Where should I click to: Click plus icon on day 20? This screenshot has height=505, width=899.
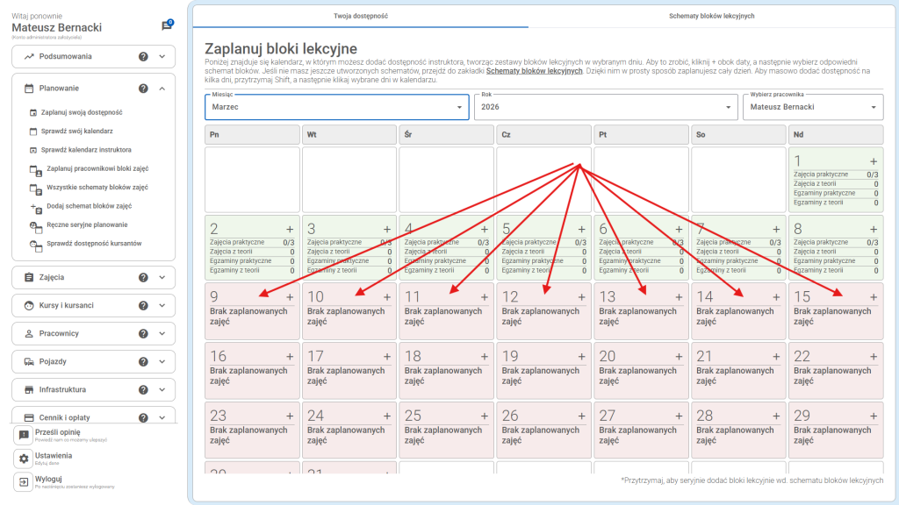pyautogui.click(x=679, y=357)
